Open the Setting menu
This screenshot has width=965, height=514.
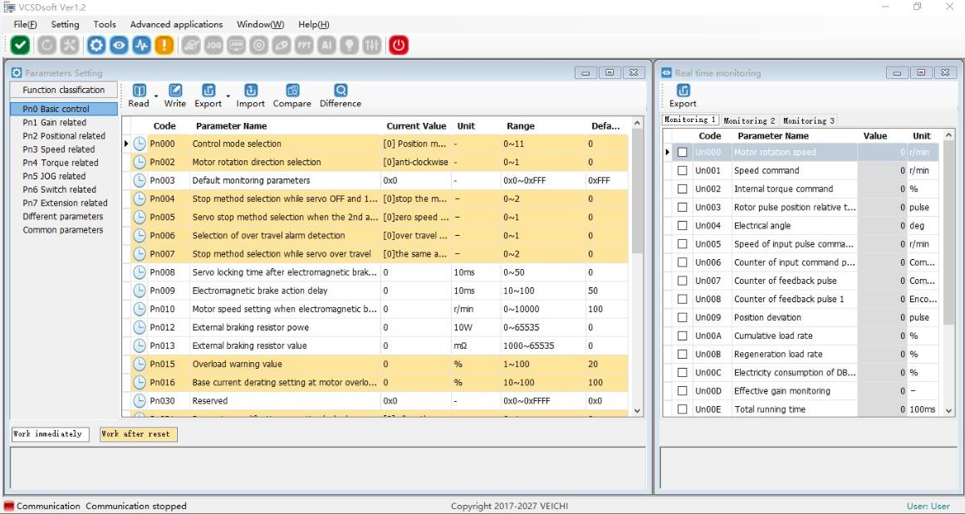click(65, 25)
